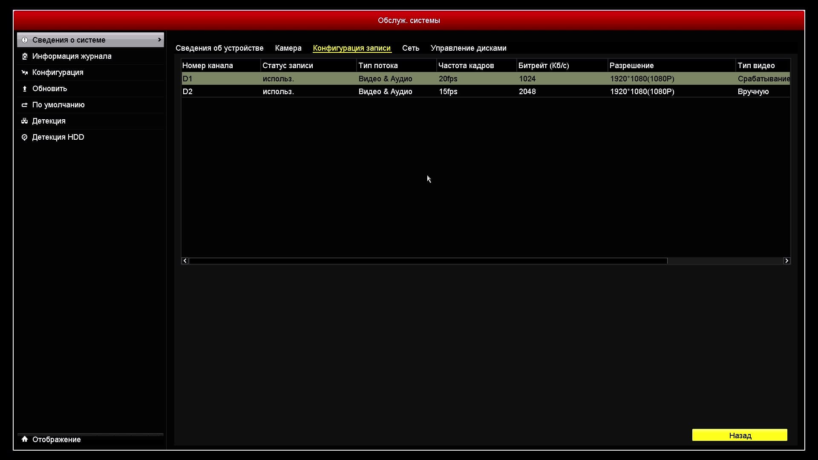Open the Камера tab
818x460 pixels.
click(x=288, y=48)
